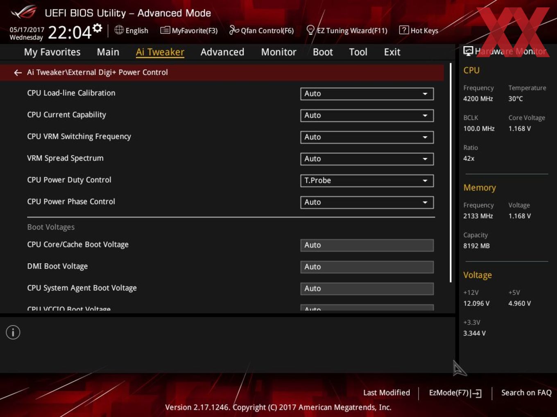Click CPU System Agent Boot Voltage field

click(x=367, y=288)
